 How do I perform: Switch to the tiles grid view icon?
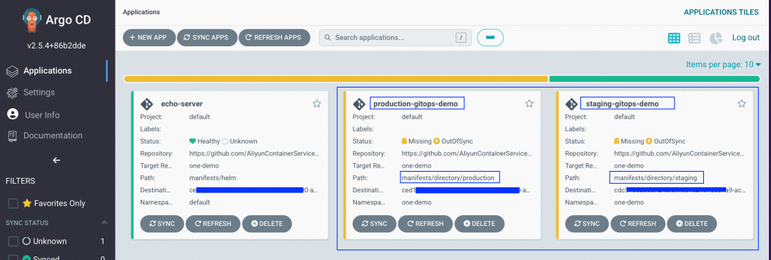[674, 38]
